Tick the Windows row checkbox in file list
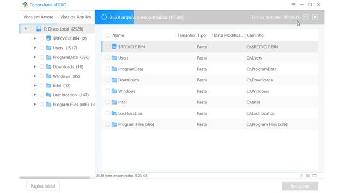344x193 pixels. (x=107, y=91)
